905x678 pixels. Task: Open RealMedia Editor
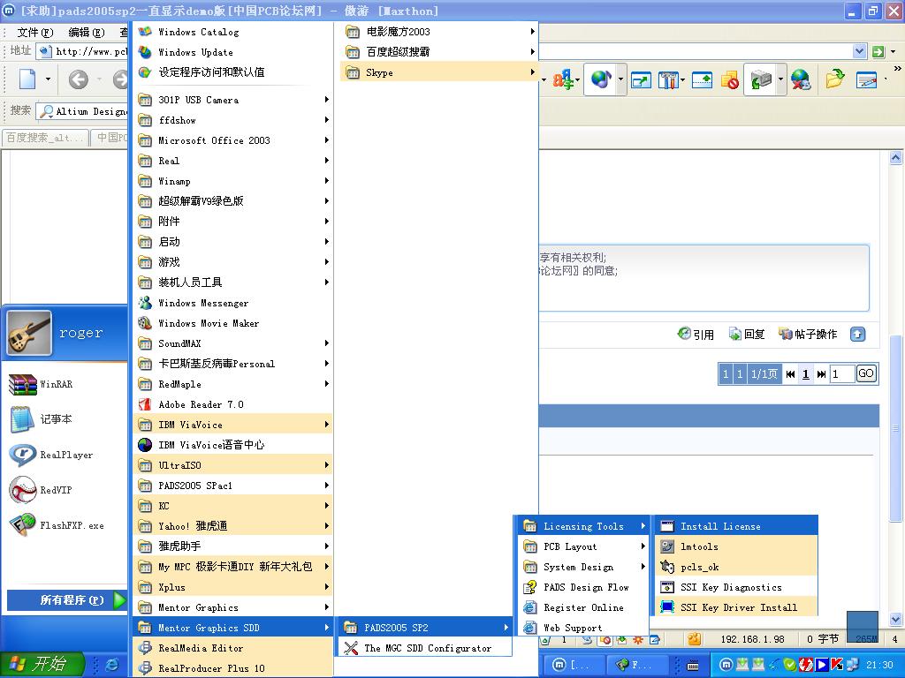pyautogui.click(x=233, y=647)
